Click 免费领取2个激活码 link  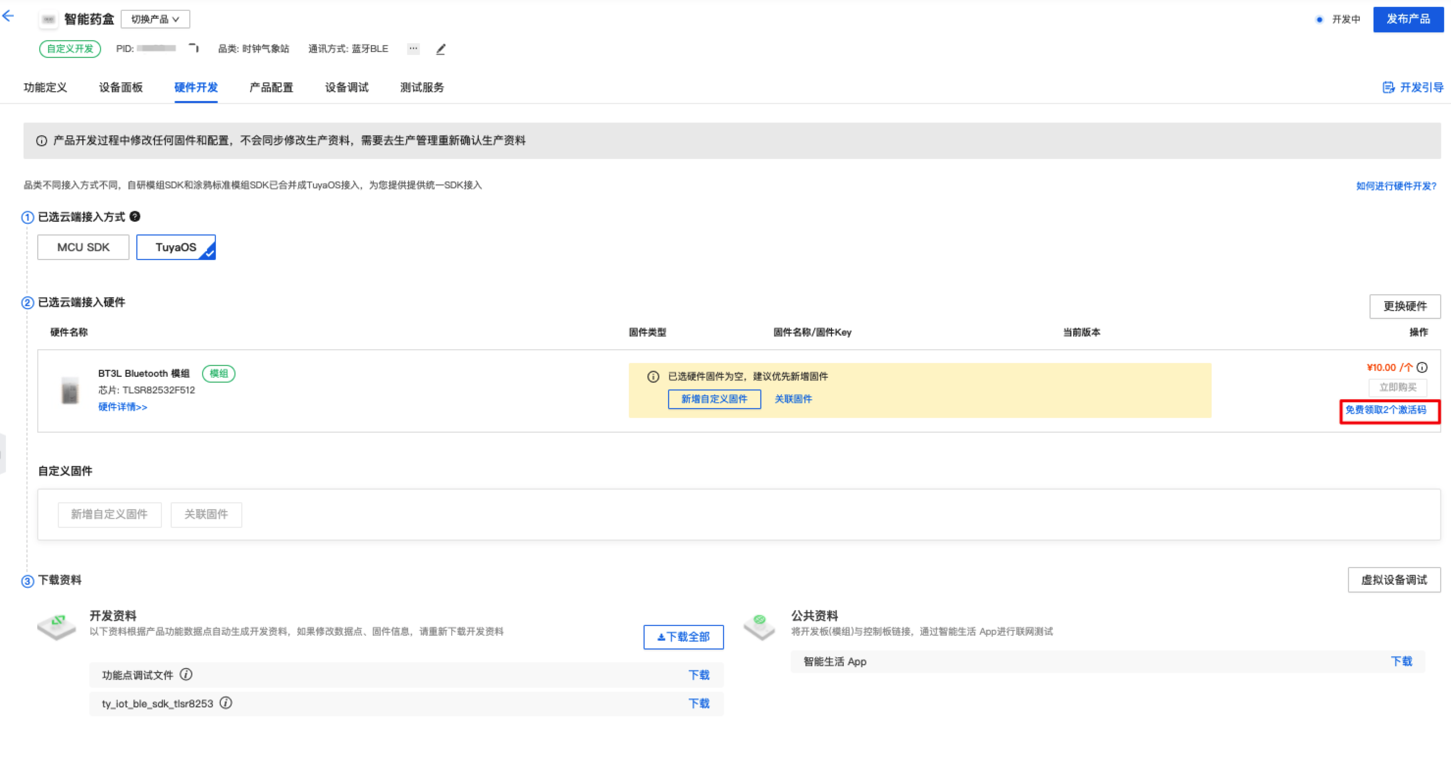click(1386, 410)
